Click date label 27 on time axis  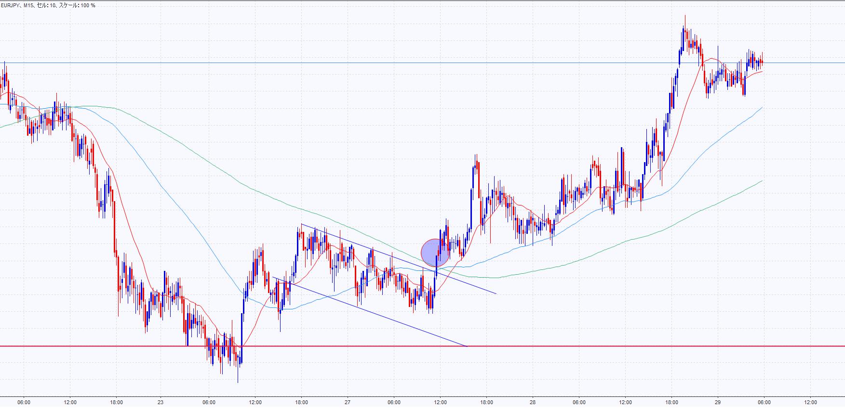[x=348, y=402]
